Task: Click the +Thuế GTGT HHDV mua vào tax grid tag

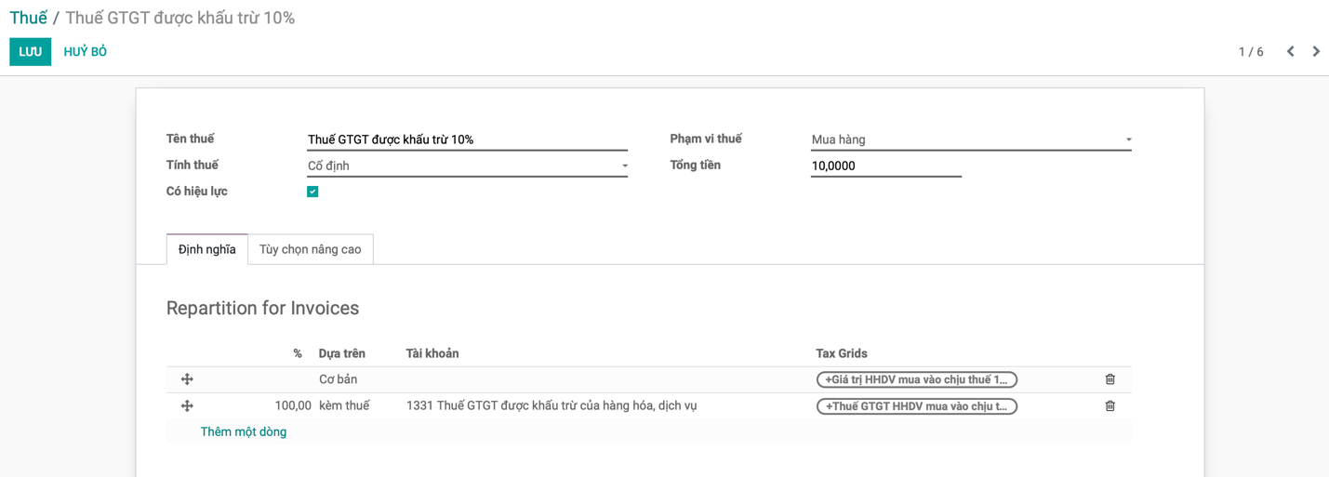Action: point(916,406)
